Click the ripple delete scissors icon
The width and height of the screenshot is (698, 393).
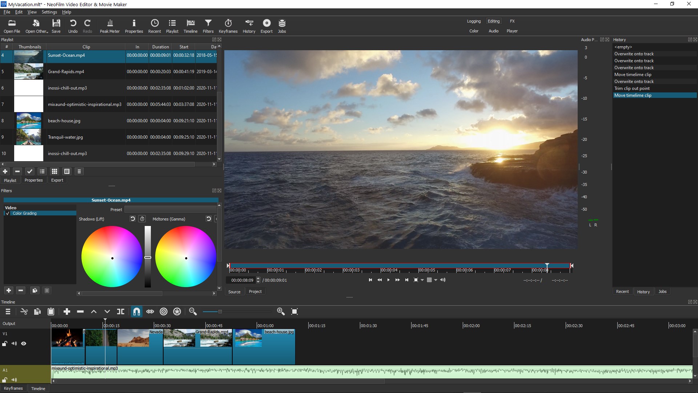pos(24,311)
